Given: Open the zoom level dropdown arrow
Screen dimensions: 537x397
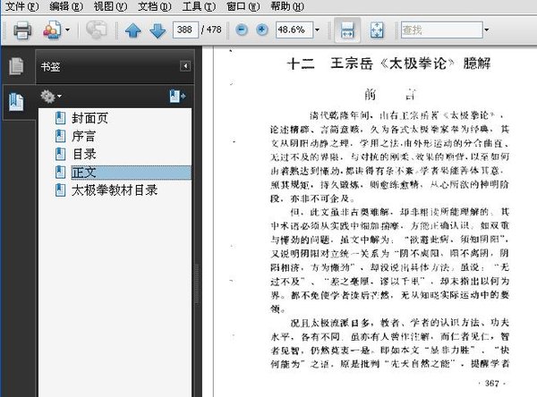Looking at the screenshot, I should pos(317,30).
